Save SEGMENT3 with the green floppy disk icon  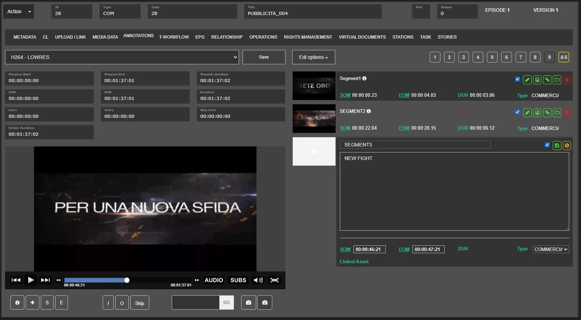[x=557, y=145]
